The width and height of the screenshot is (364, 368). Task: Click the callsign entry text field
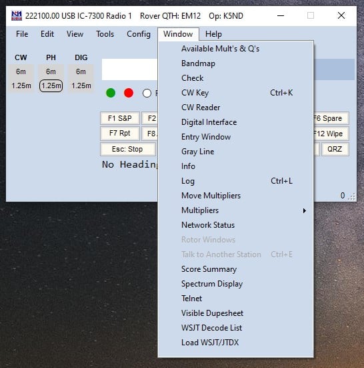[x=130, y=69]
